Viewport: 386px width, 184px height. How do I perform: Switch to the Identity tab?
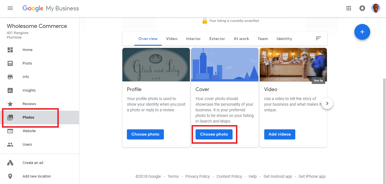(284, 39)
